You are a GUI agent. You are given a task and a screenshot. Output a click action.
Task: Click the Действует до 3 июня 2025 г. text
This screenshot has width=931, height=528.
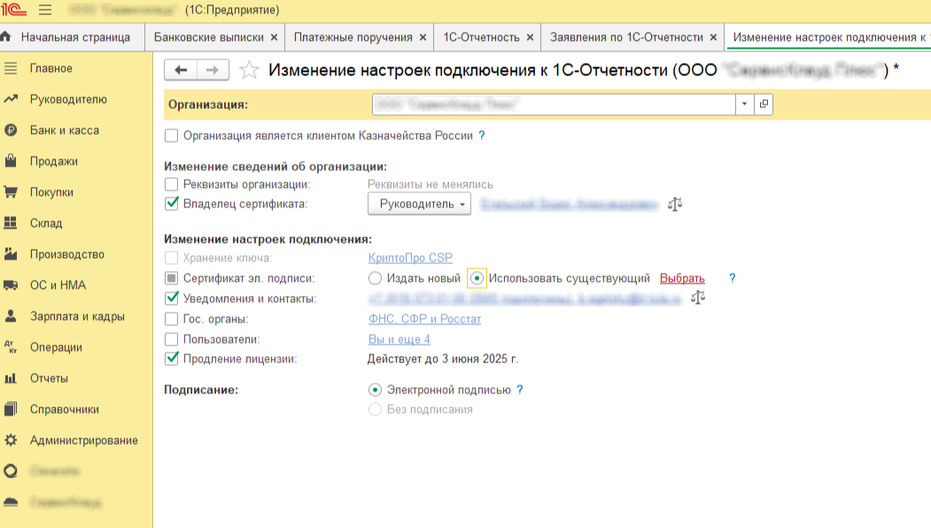pyautogui.click(x=443, y=359)
